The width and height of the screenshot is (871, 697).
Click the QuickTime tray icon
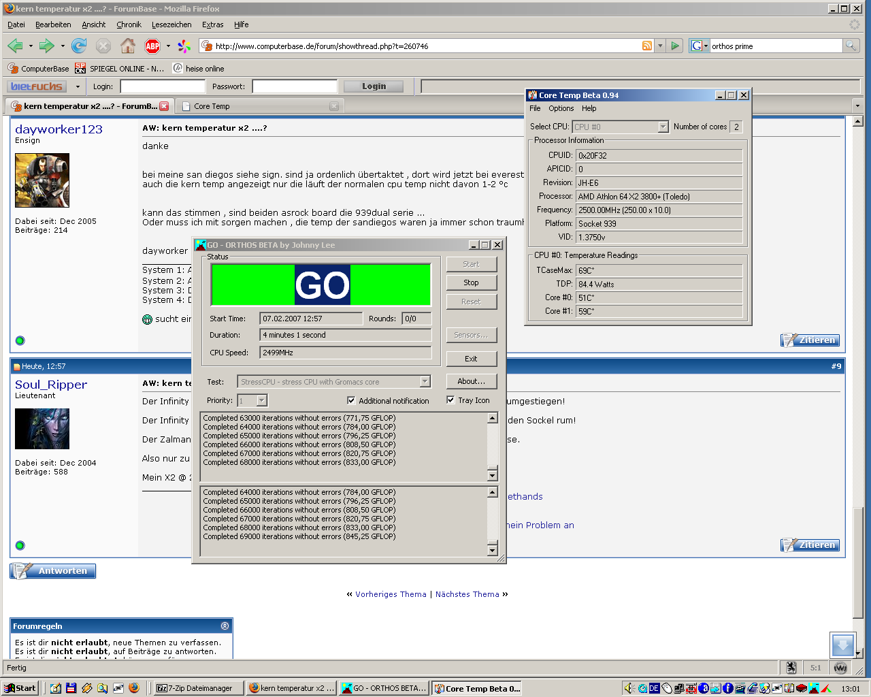(x=642, y=688)
